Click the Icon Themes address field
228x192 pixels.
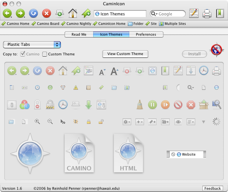(120, 14)
